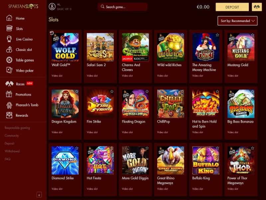Open Table games roulette icon
Screen dimensions: 266x200
tap(9, 60)
